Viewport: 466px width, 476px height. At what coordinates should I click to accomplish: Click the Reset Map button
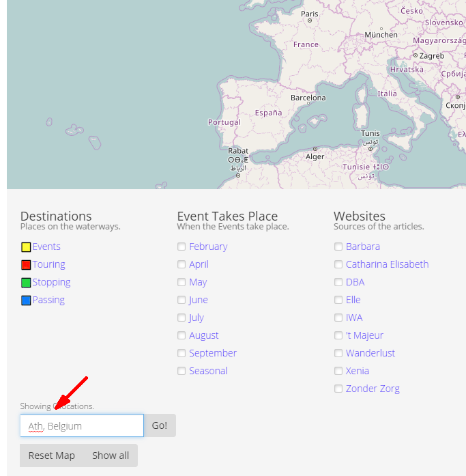click(x=52, y=456)
